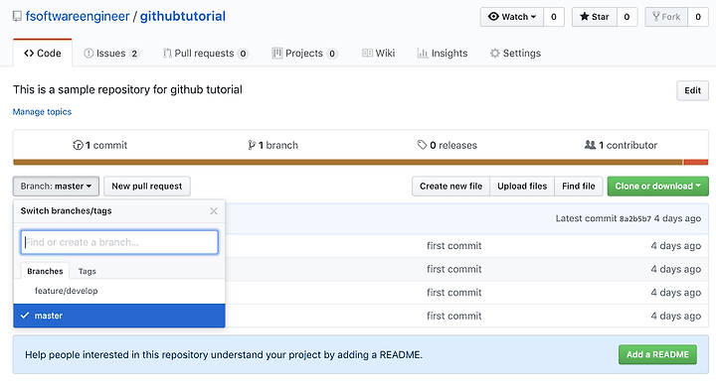Select the checked master branch
This screenshot has height=383, width=716.
click(x=119, y=316)
